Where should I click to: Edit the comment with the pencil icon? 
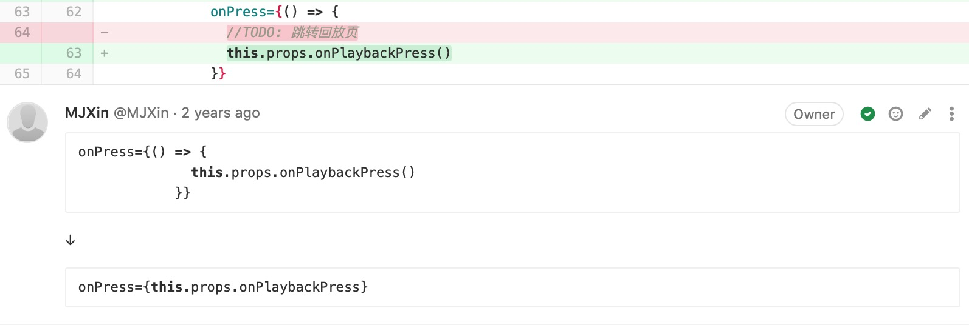pos(925,114)
